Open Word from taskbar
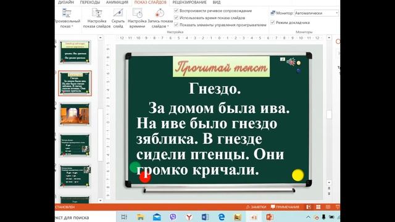 coord(205,217)
